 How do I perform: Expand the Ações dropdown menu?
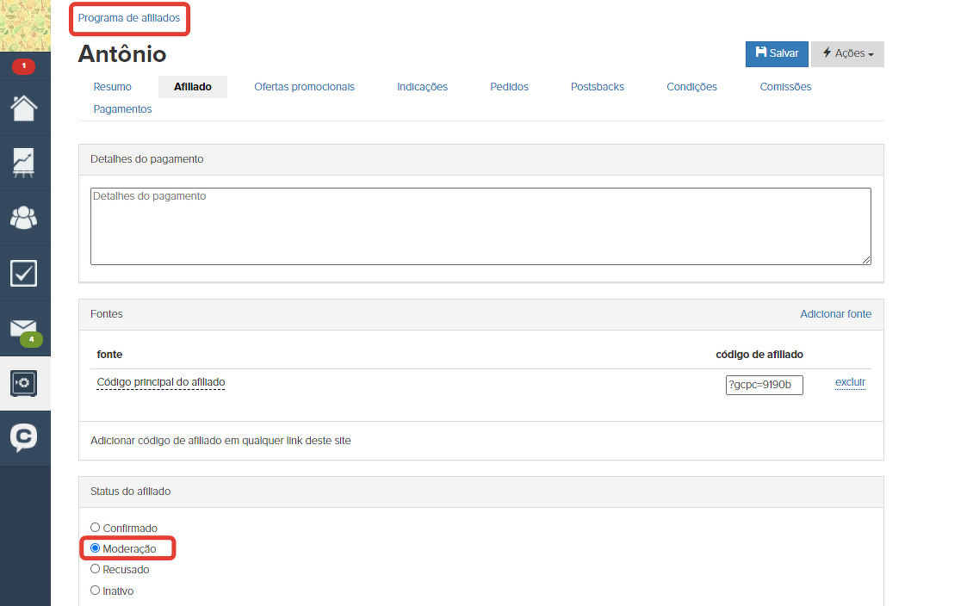coord(847,53)
